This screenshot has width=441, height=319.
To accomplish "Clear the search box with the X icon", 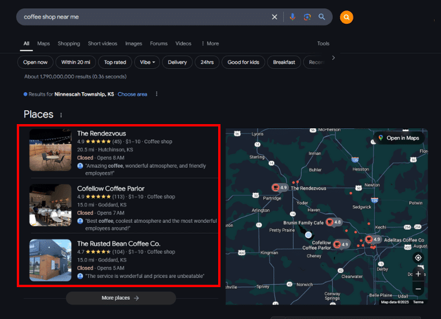I will pyautogui.click(x=274, y=17).
